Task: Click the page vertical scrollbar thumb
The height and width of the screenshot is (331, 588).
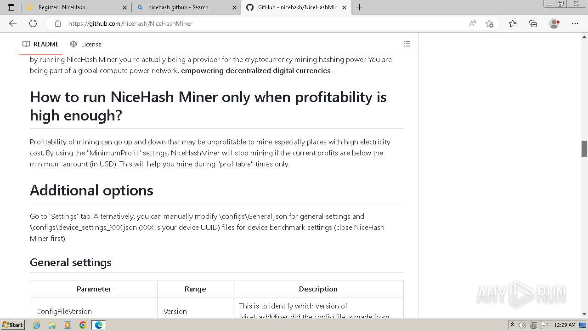Action: [x=584, y=148]
